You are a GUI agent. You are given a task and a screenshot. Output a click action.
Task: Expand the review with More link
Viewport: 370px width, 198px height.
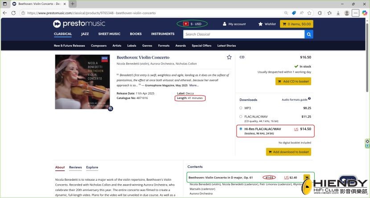[x=194, y=85]
